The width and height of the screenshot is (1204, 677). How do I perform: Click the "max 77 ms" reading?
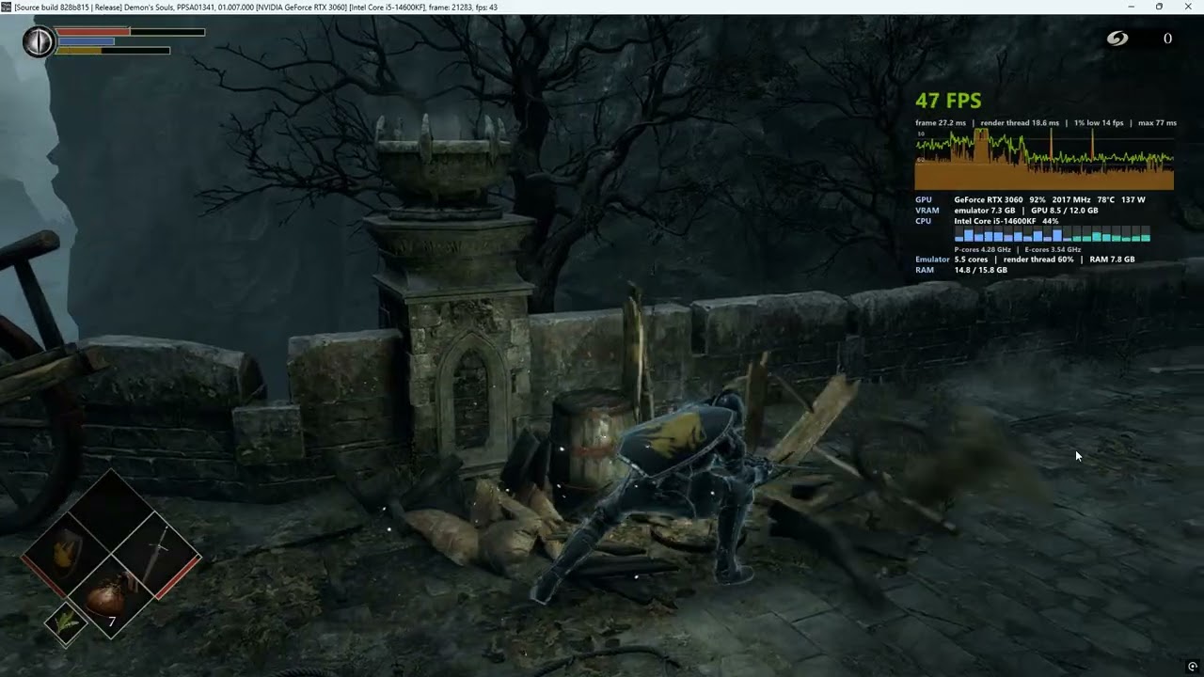click(x=1157, y=123)
